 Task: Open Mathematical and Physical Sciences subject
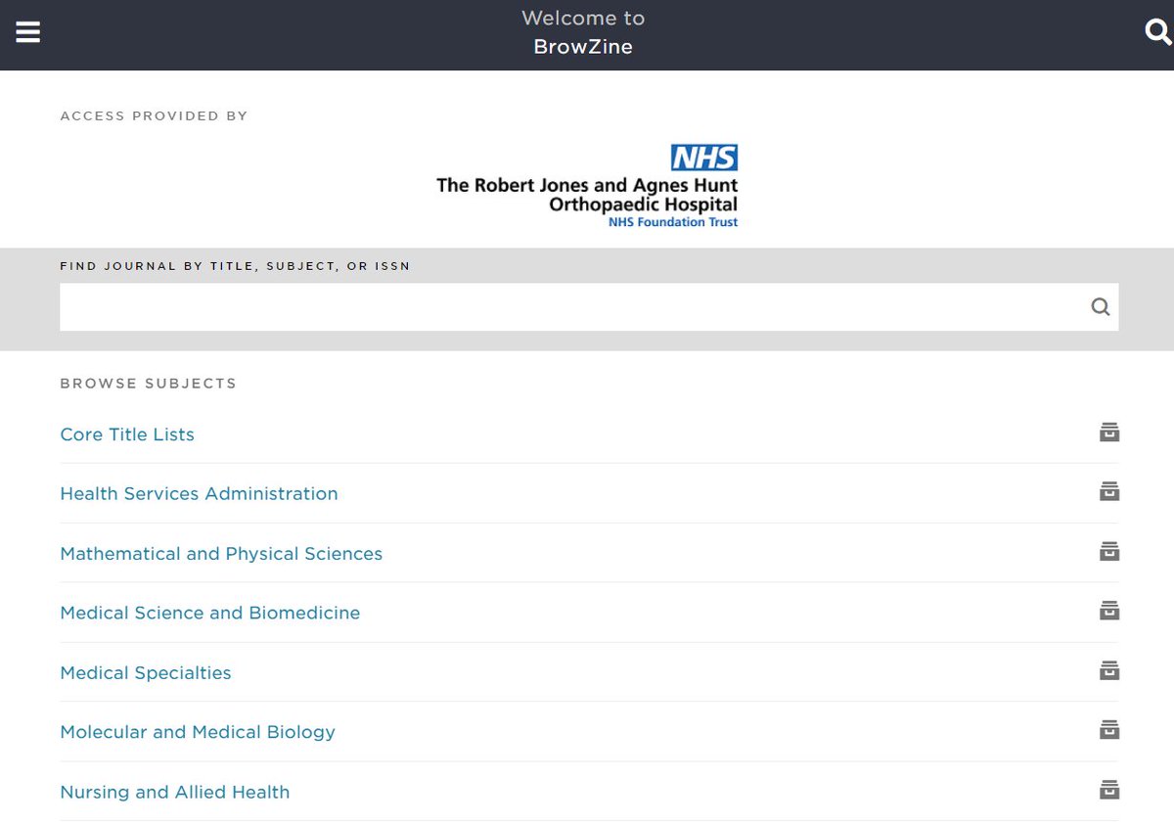pyautogui.click(x=221, y=554)
